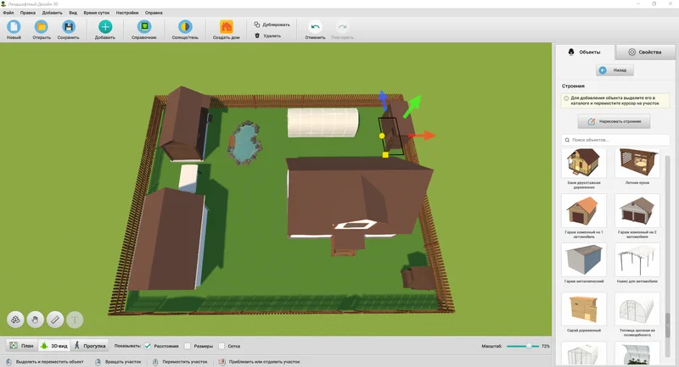Click the Вращать участок status hint

(118, 361)
